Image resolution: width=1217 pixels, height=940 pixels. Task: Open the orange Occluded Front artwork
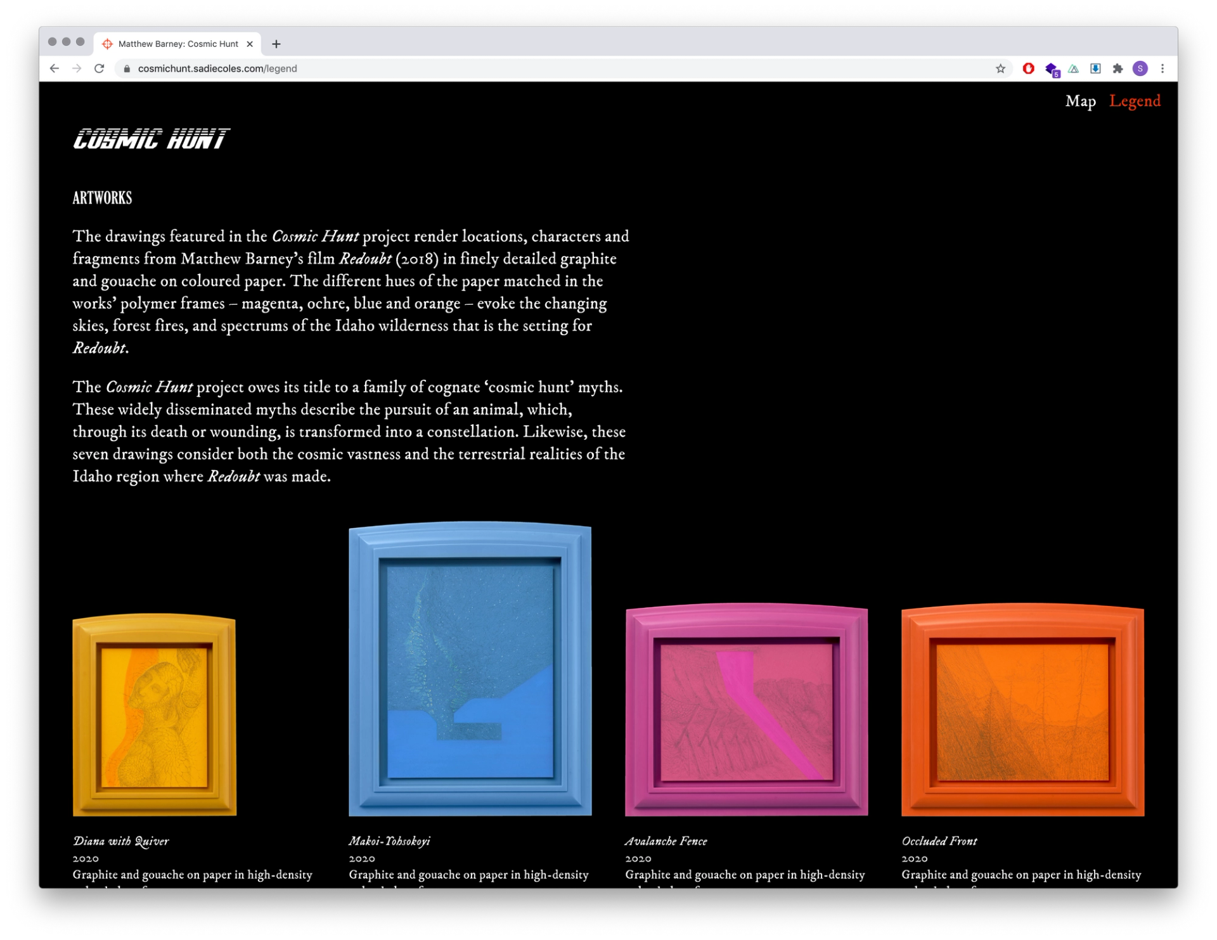pos(1022,710)
